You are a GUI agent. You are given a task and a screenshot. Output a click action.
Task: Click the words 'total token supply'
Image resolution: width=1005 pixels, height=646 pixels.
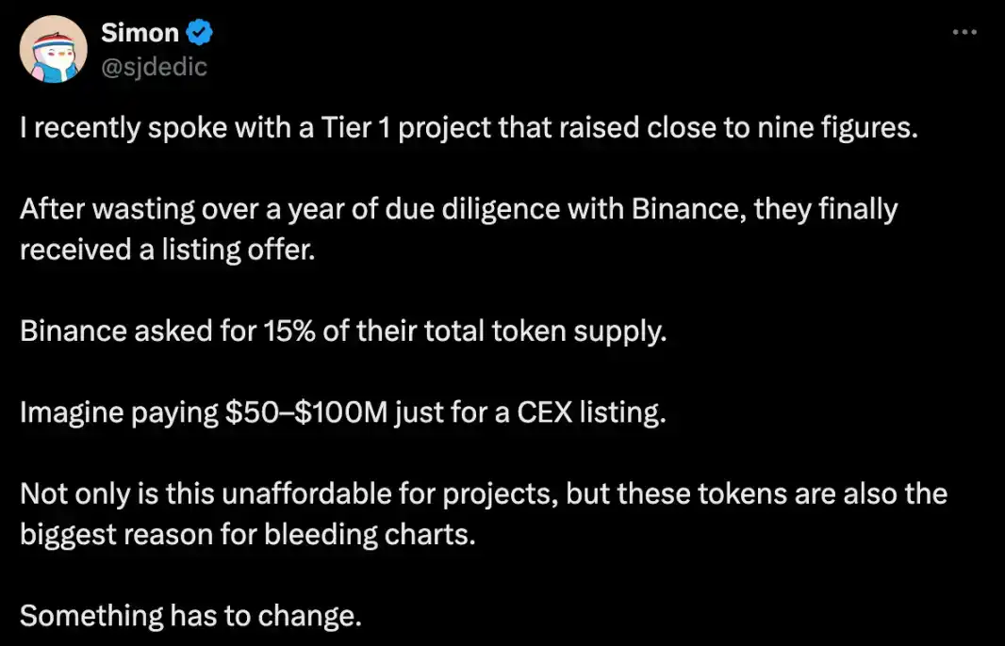click(550, 332)
